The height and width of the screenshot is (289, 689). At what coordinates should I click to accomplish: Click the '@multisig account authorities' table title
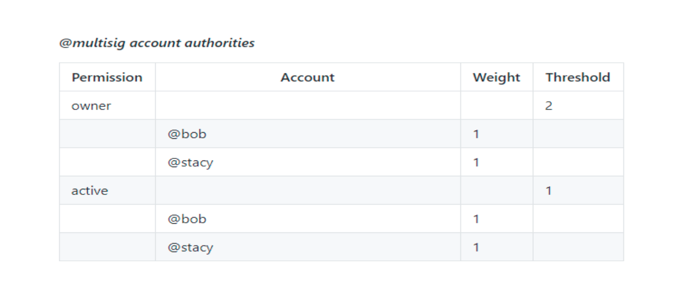pos(157,43)
